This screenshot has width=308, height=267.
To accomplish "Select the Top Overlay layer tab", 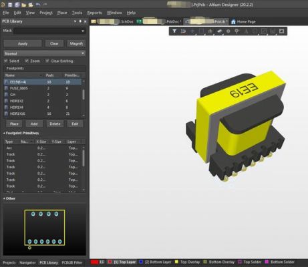I will [x=188, y=262].
